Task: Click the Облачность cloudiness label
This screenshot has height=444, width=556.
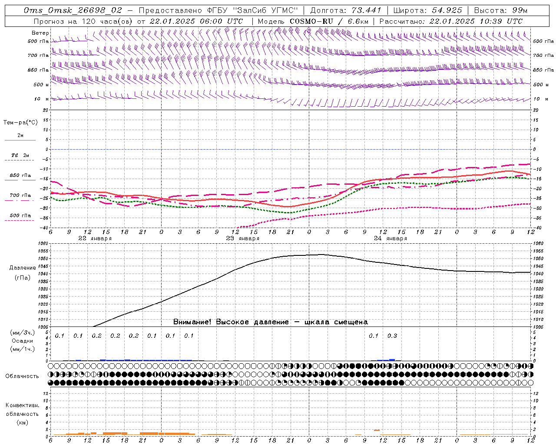Action: [22, 376]
